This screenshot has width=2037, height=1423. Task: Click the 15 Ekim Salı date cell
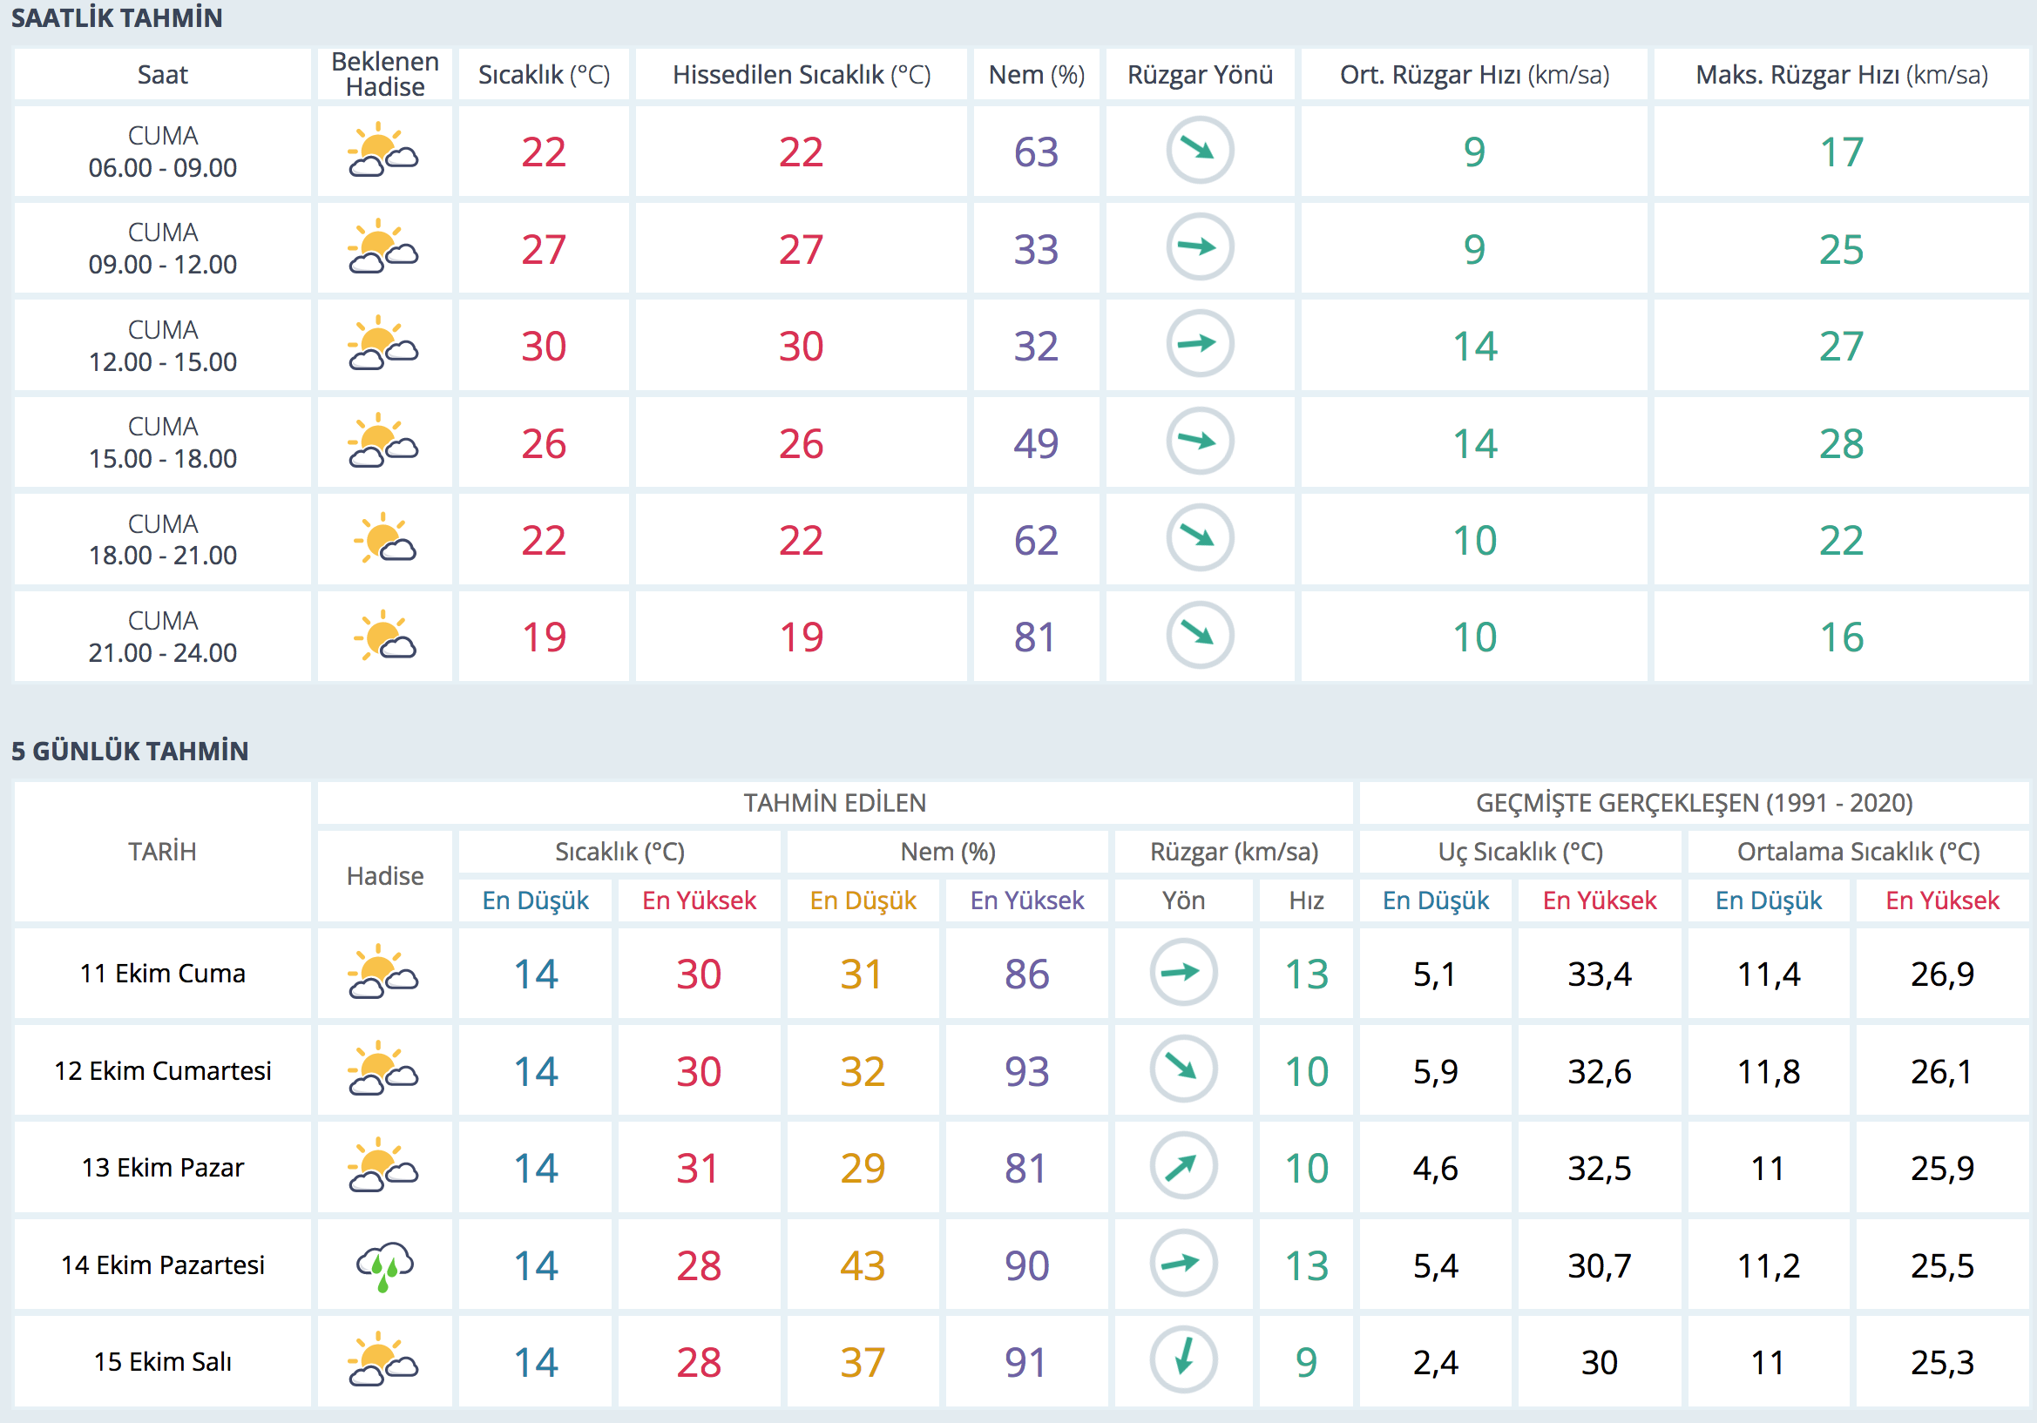pyautogui.click(x=162, y=1361)
